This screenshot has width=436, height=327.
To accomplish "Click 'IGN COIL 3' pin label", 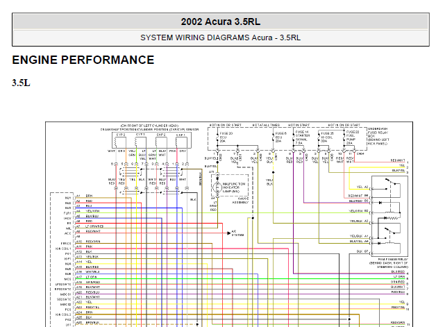I will click(63, 315).
